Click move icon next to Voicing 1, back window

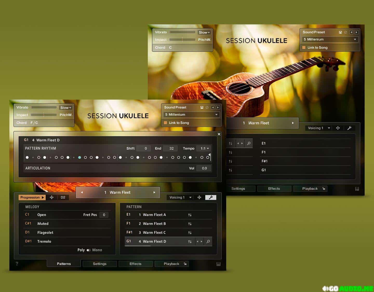pyautogui.click(x=338, y=128)
